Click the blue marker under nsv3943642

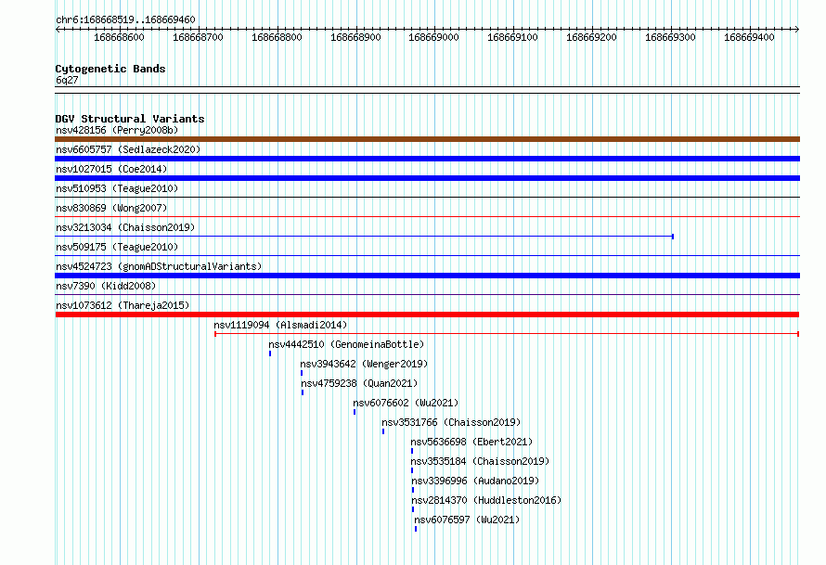pyautogui.click(x=302, y=373)
